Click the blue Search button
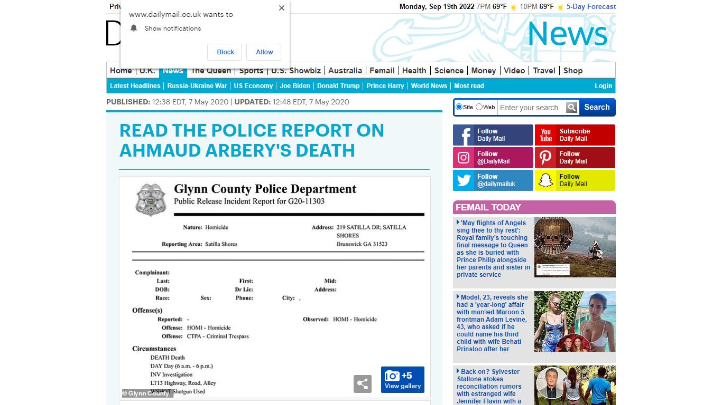 tap(597, 107)
